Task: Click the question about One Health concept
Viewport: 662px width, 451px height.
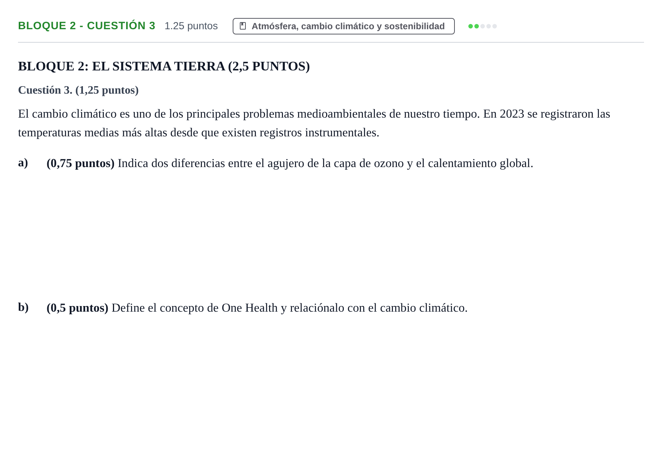Action: coord(257,308)
